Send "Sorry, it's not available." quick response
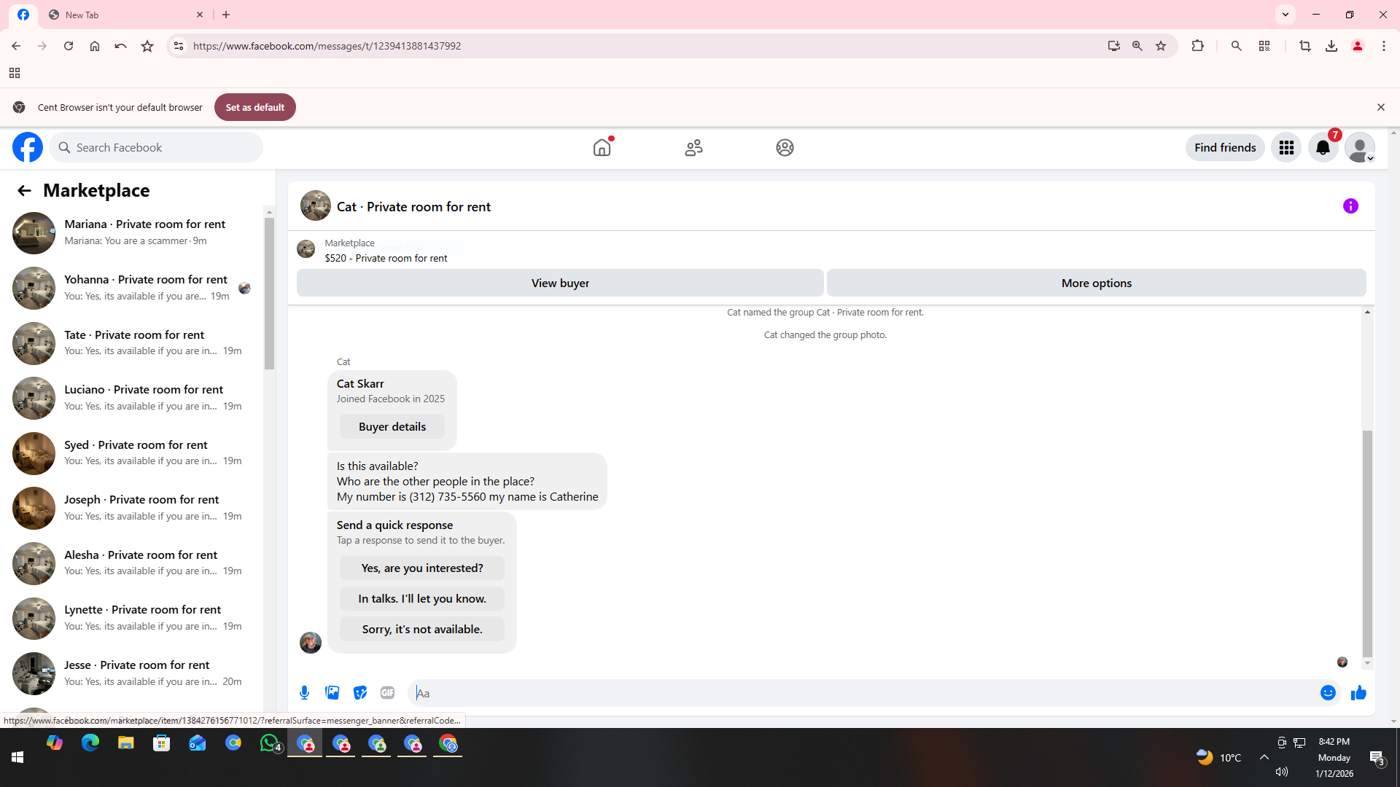This screenshot has width=1400, height=787. point(422,630)
